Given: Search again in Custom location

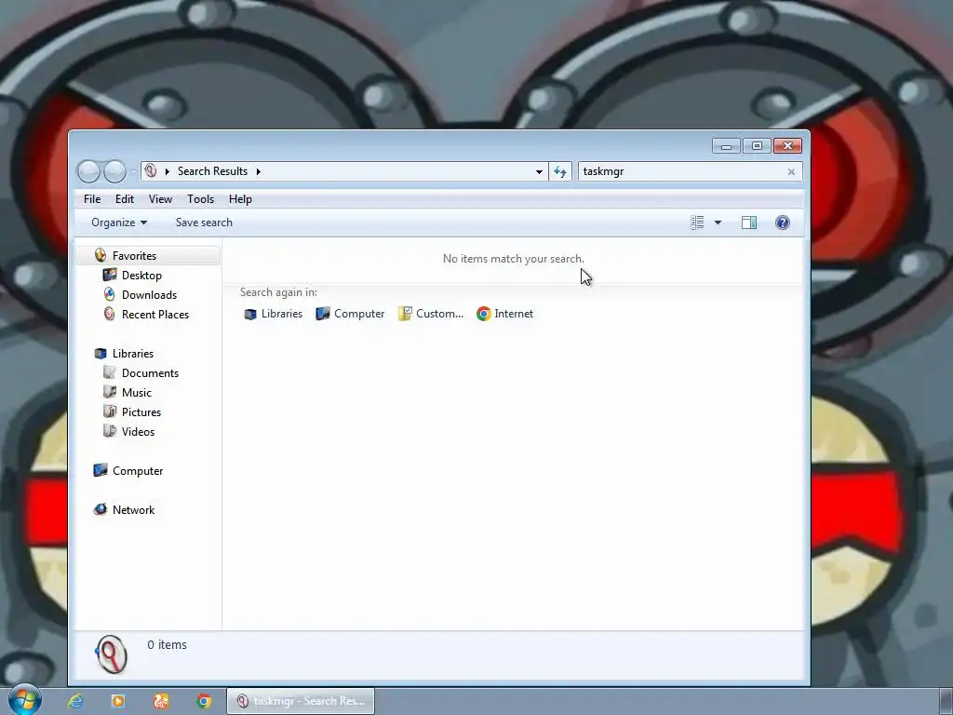Looking at the screenshot, I should point(430,314).
